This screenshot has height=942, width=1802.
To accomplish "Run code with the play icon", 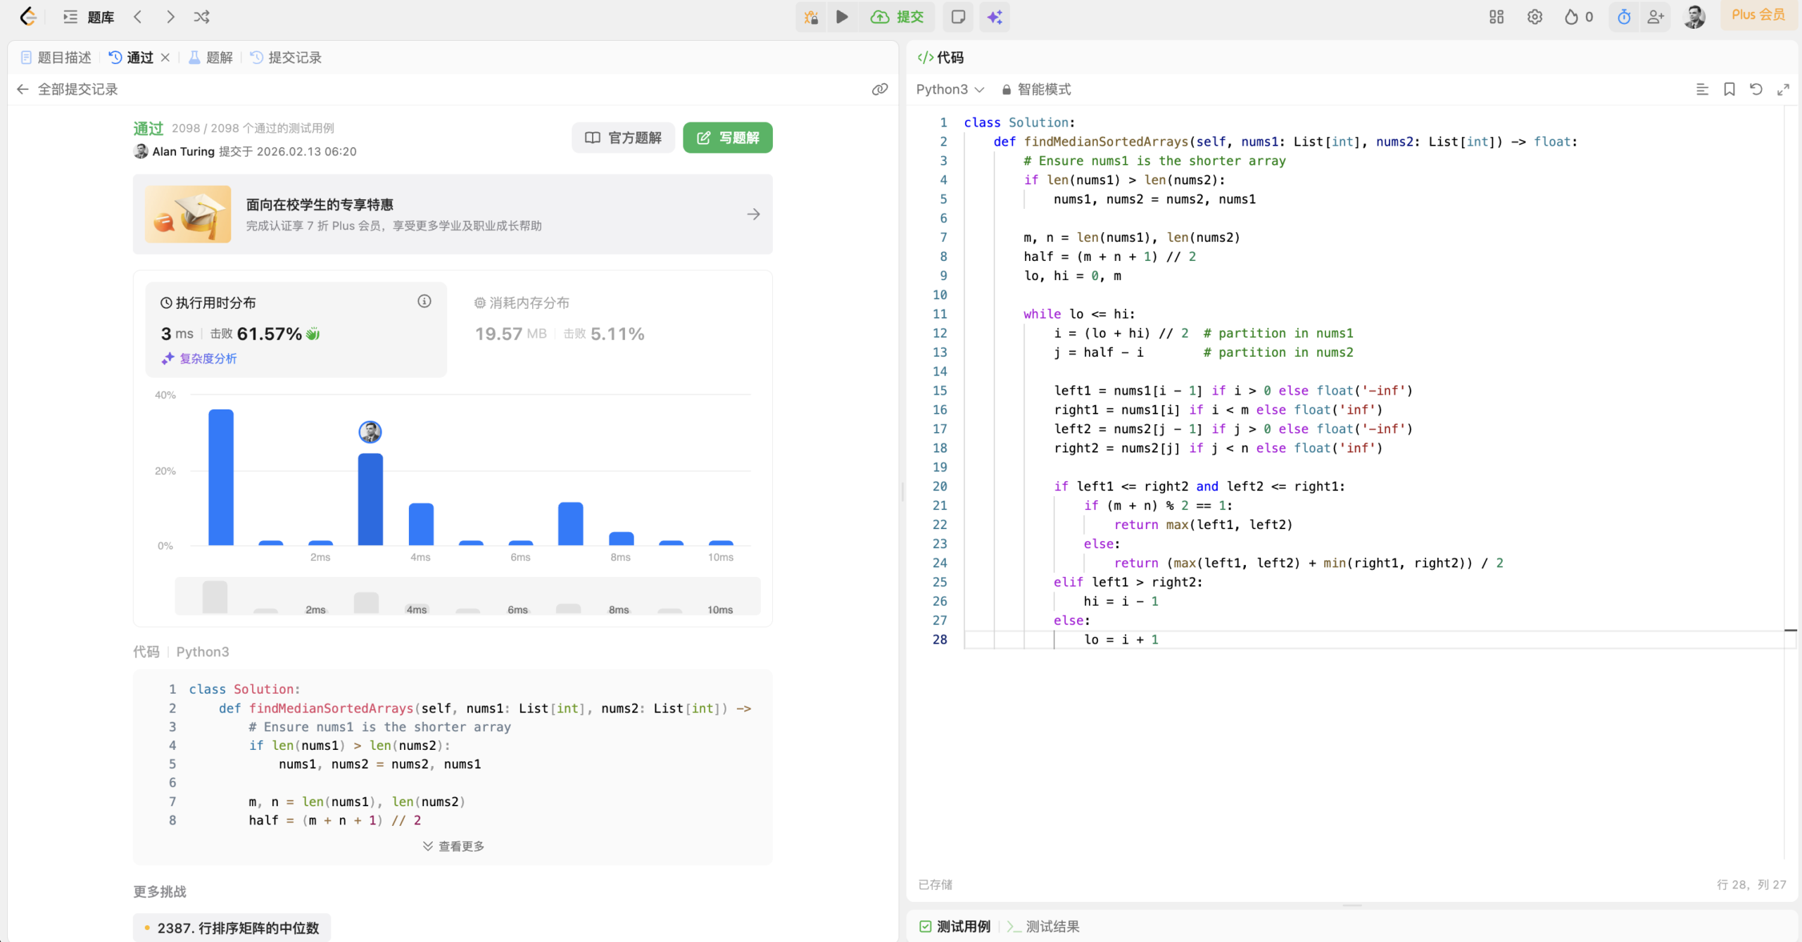I will coord(842,17).
